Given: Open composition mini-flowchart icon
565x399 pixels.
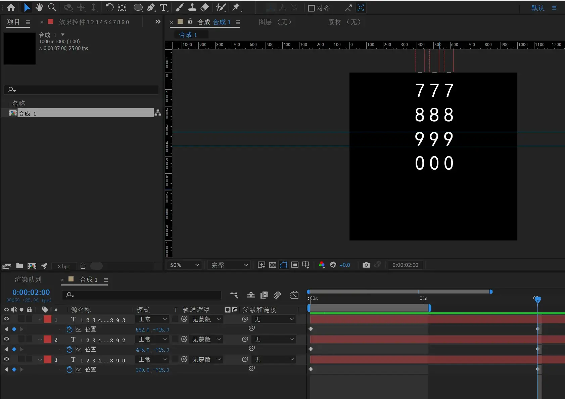Looking at the screenshot, I should 234,295.
